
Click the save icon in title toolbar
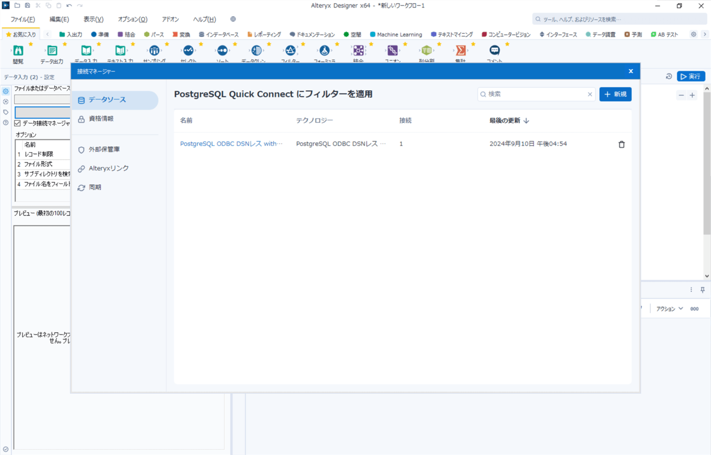pos(27,6)
